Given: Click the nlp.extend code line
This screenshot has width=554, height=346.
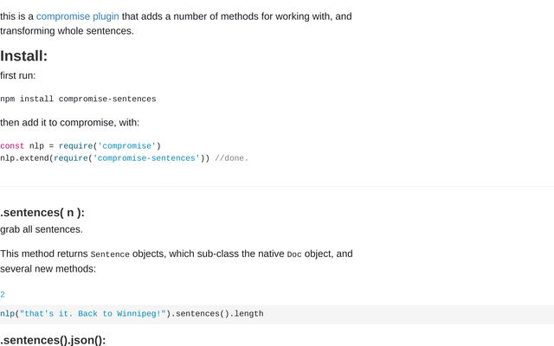Looking at the screenshot, I should tap(105, 158).
